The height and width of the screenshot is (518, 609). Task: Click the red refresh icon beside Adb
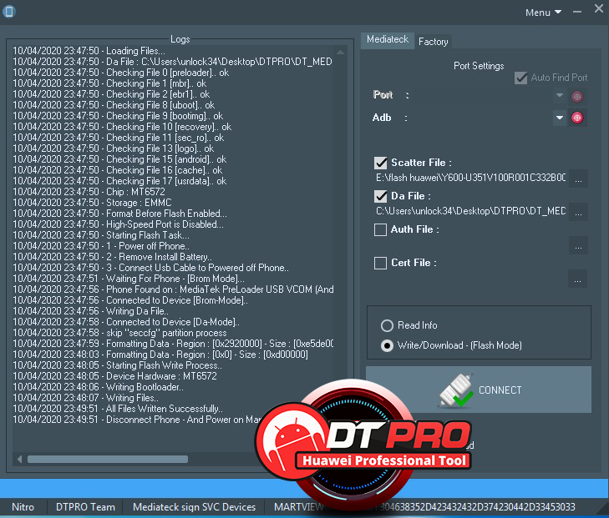(x=577, y=118)
